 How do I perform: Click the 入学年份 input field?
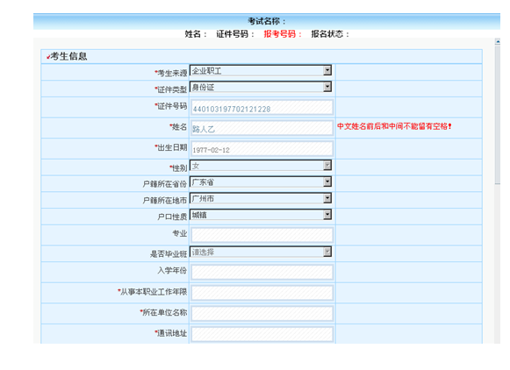[262, 272]
